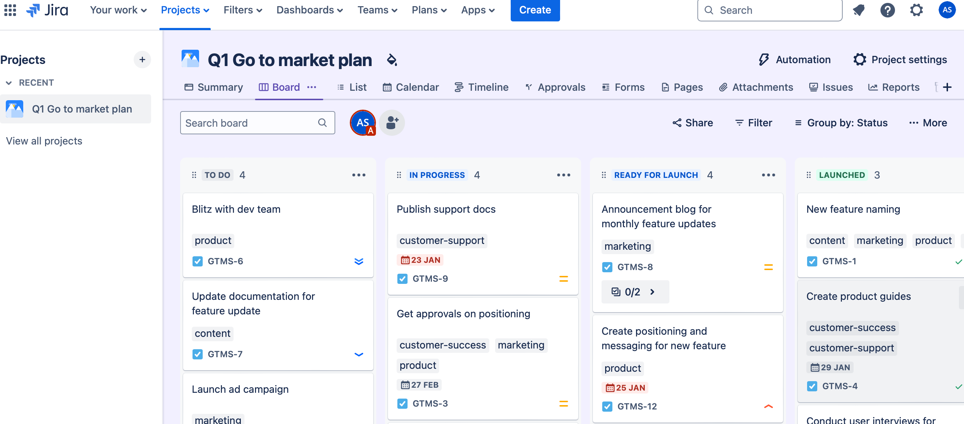Image resolution: width=964 pixels, height=424 pixels.
Task: Open the help question mark icon
Action: (x=887, y=10)
